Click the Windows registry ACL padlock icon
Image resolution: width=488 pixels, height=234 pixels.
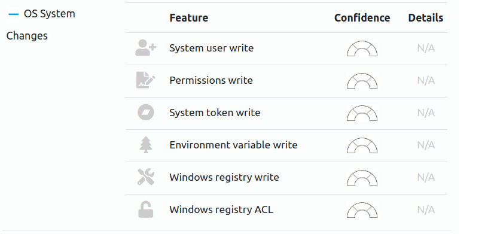click(146, 209)
